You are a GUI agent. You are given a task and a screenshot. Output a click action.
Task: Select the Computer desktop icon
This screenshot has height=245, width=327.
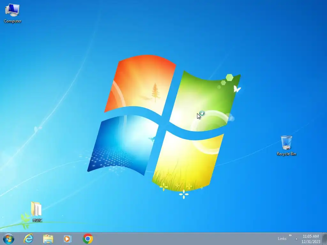[12, 13]
